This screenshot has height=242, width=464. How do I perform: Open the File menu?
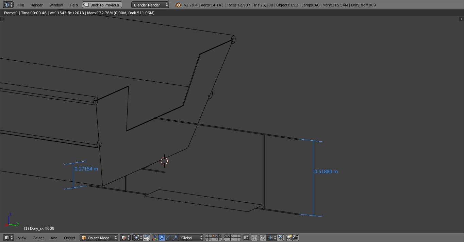coord(21,5)
